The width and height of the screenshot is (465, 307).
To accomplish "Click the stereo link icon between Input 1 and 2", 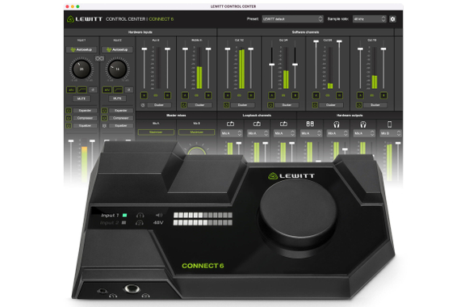I will (99, 58).
